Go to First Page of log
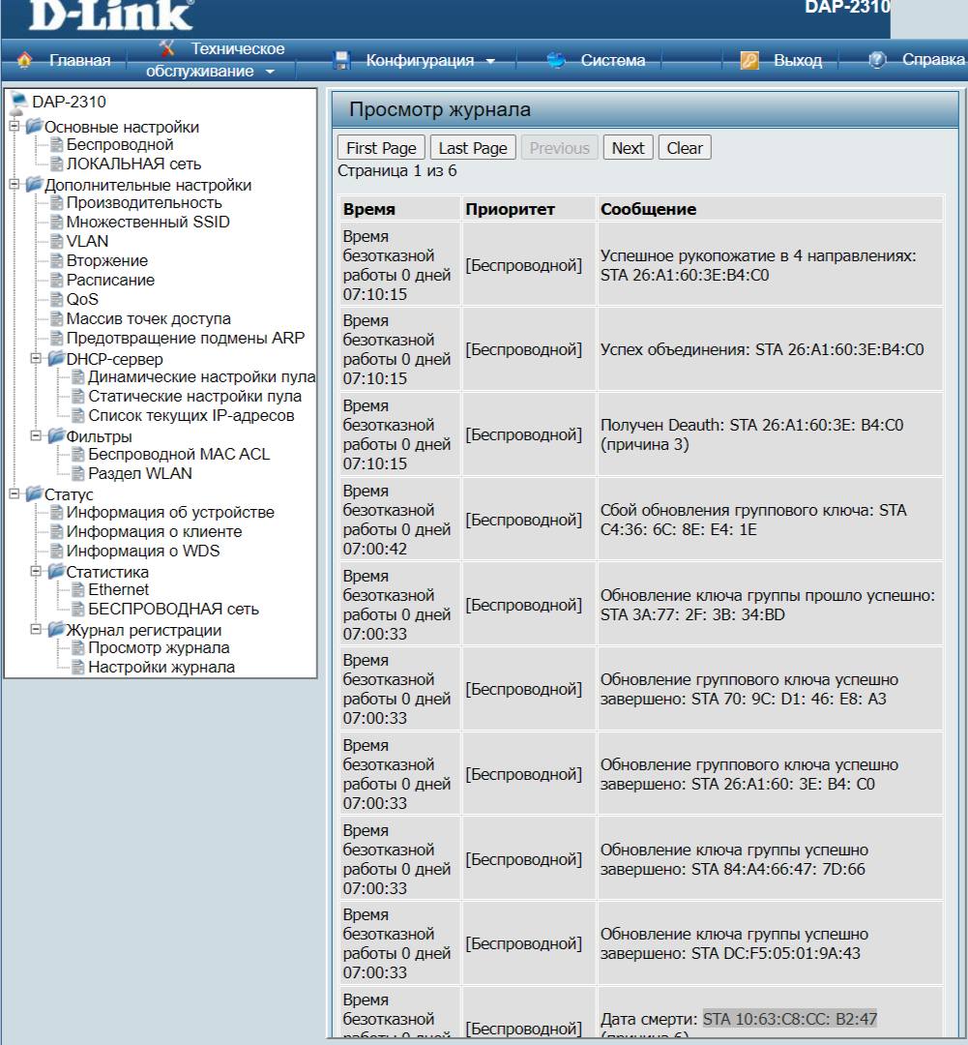This screenshot has width=968, height=1045. (381, 148)
